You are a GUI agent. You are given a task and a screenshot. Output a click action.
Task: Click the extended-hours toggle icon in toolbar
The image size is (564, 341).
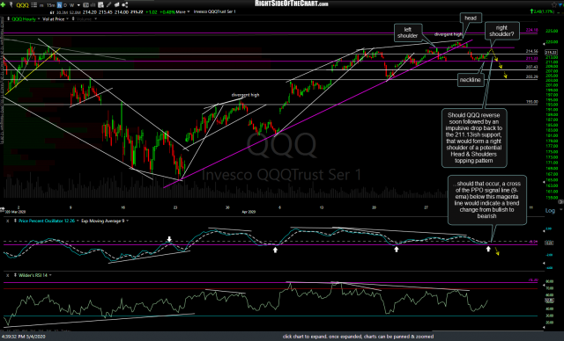click(86, 5)
